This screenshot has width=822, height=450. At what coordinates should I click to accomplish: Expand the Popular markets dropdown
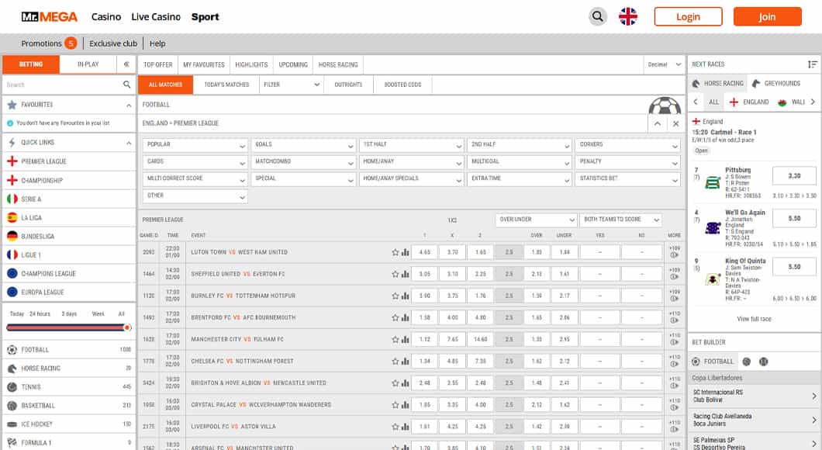[195, 144]
